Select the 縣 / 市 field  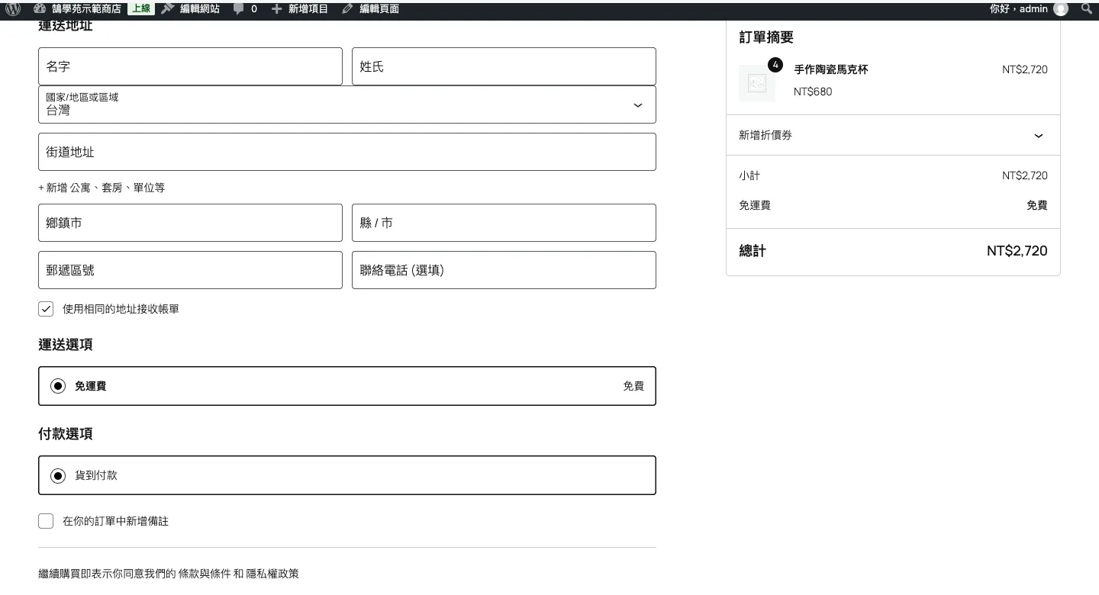tap(504, 223)
